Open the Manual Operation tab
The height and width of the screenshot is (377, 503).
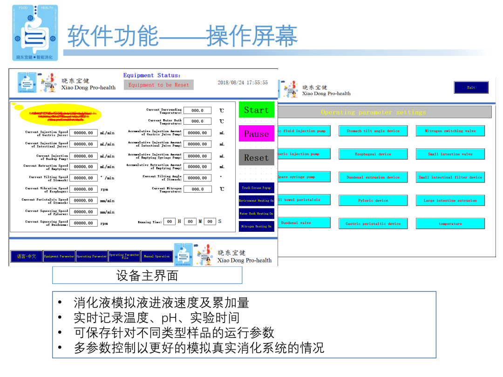tap(157, 256)
